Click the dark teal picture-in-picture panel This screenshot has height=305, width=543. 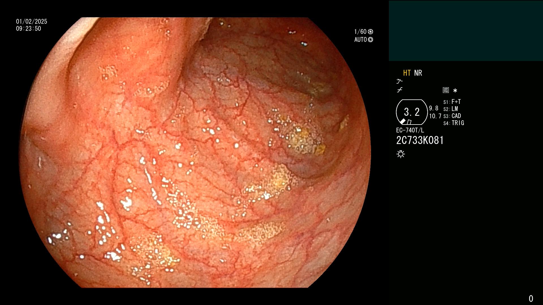click(x=466, y=31)
